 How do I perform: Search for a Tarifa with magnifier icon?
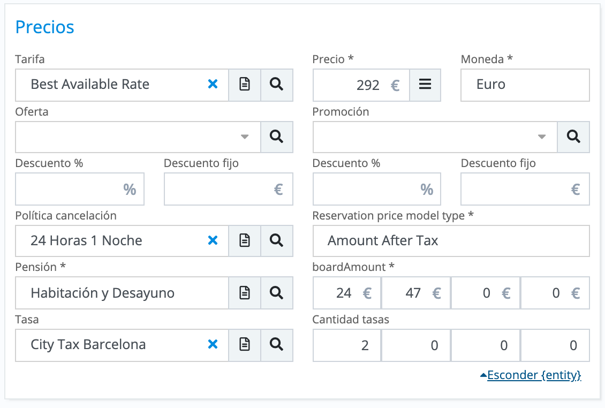tap(276, 85)
